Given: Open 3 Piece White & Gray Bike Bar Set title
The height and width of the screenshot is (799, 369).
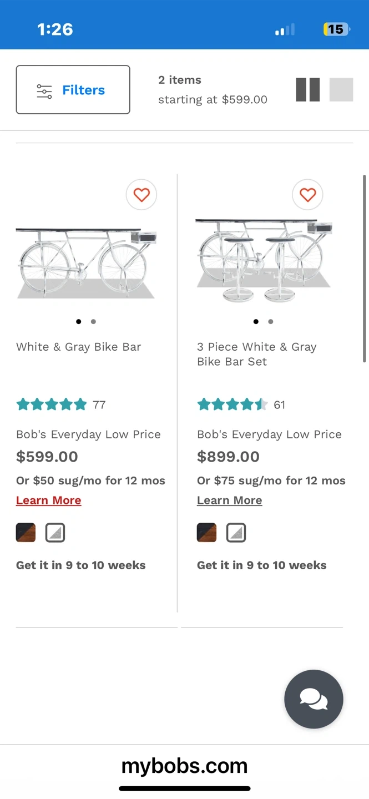Looking at the screenshot, I should click(x=256, y=354).
